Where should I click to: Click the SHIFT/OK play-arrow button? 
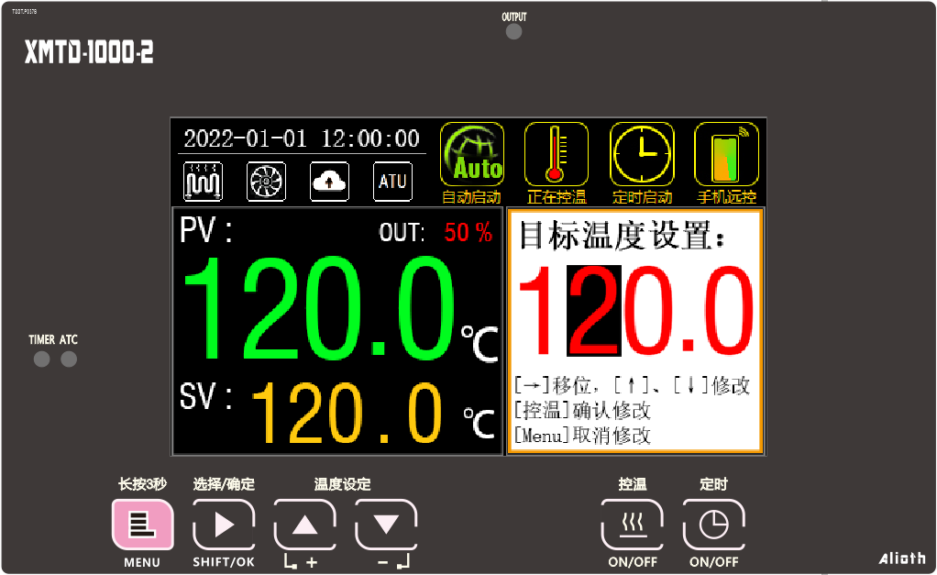[224, 525]
